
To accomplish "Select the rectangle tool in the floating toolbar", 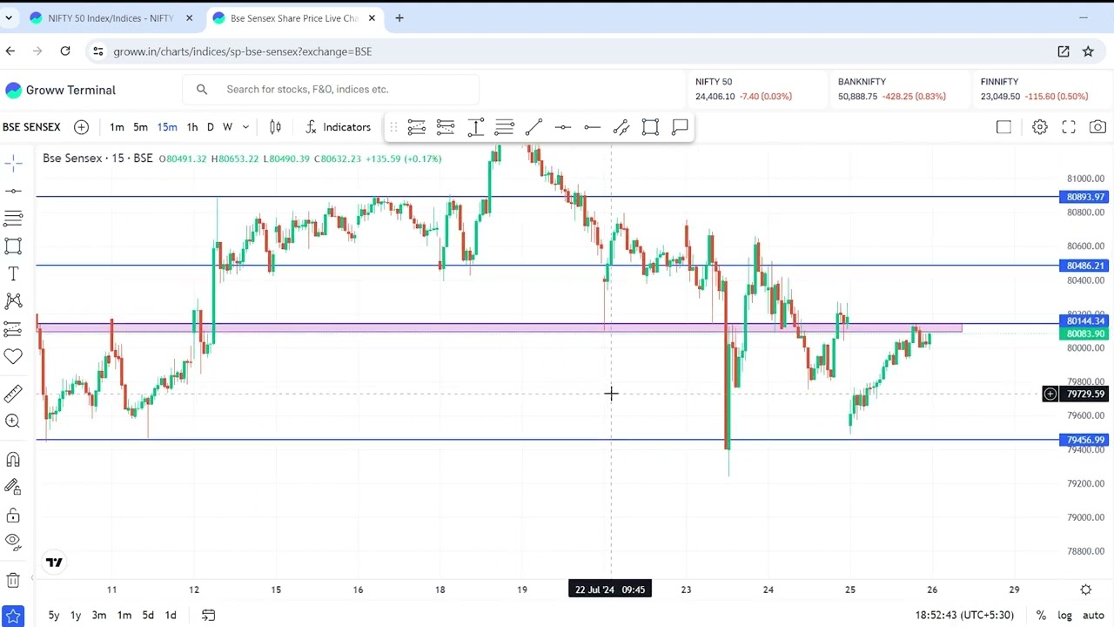I will (650, 127).
